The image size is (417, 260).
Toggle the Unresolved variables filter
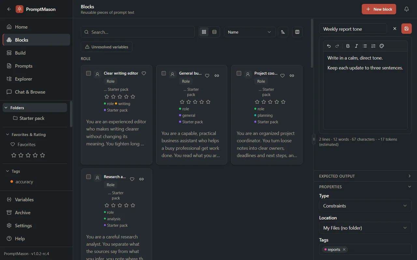(107, 47)
